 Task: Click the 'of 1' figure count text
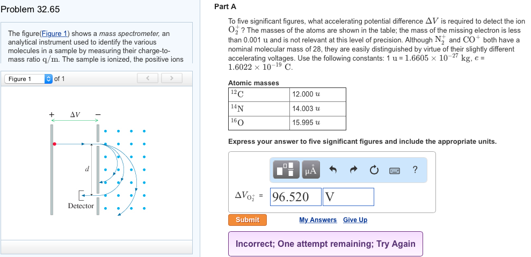tap(59, 79)
